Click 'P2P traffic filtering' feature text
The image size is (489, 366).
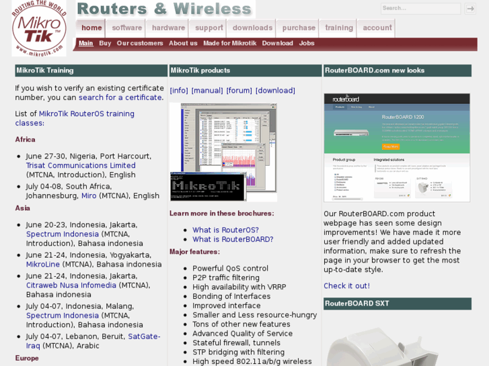(226, 277)
